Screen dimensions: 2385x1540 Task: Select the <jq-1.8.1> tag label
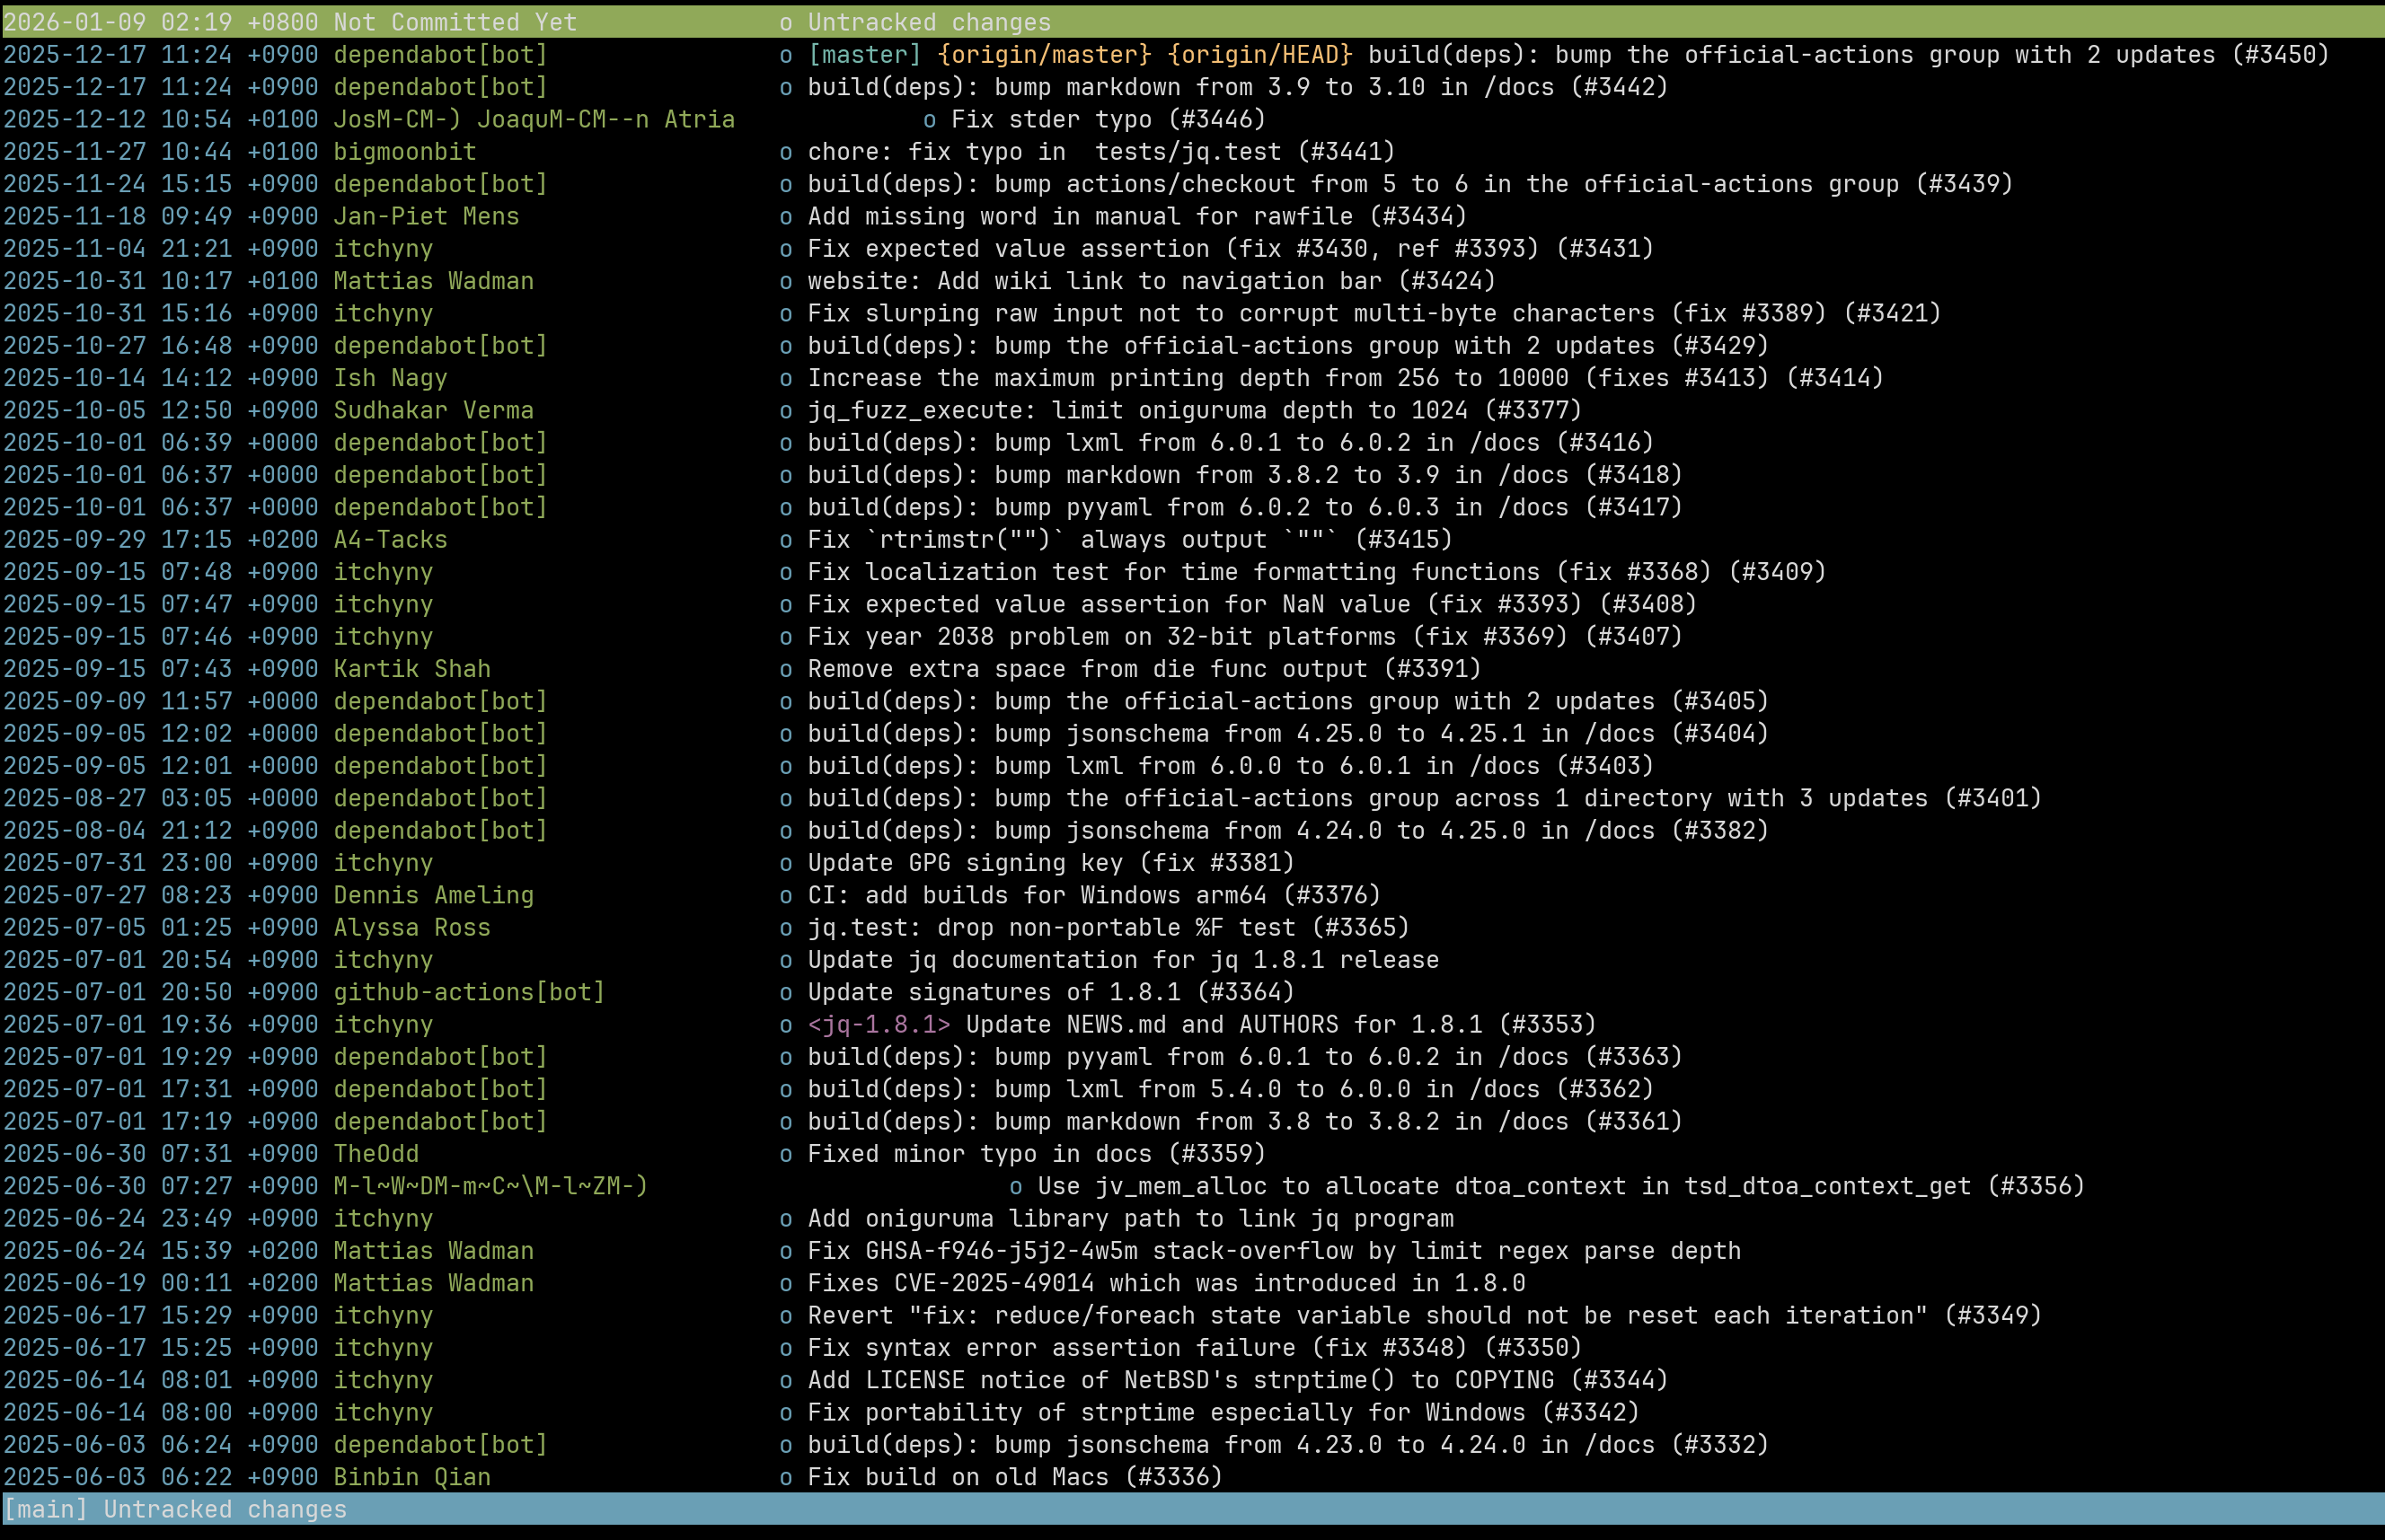879,1025
